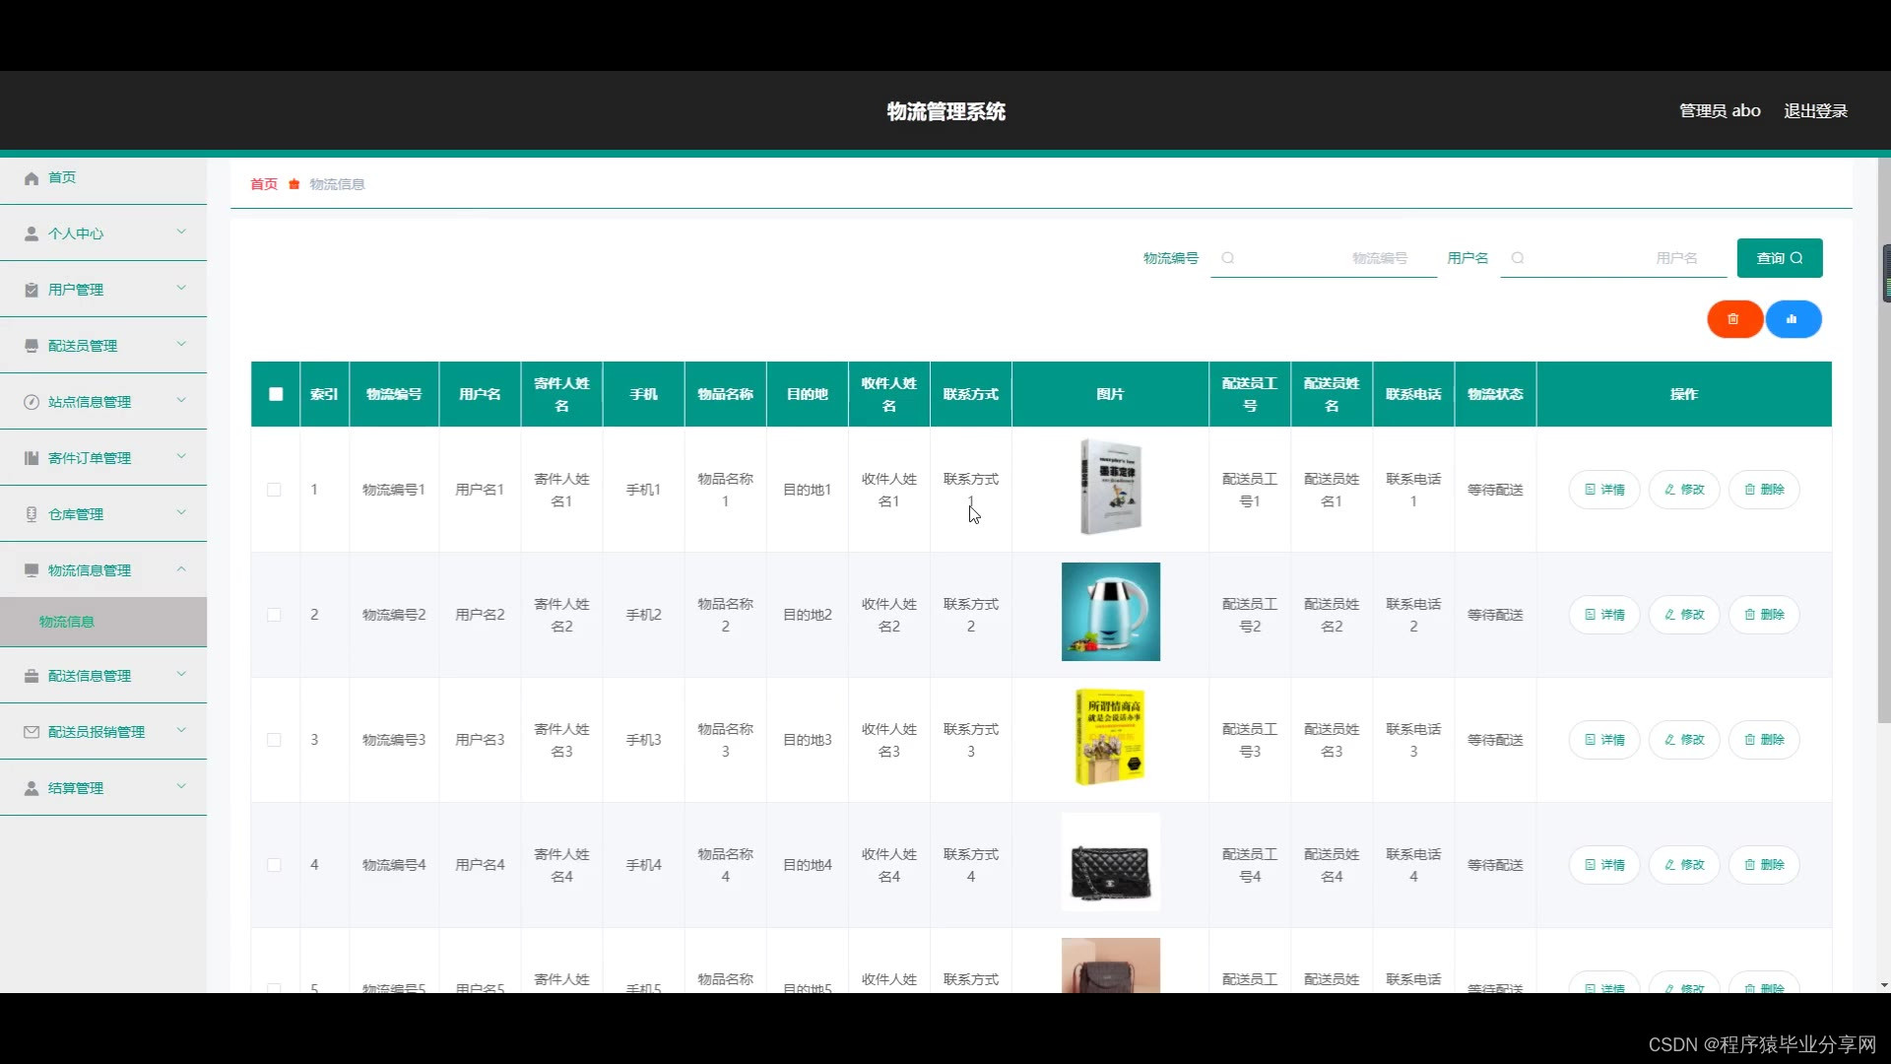The width and height of the screenshot is (1891, 1064).
Task: Click the kettle product image in row 2
Action: (x=1110, y=612)
